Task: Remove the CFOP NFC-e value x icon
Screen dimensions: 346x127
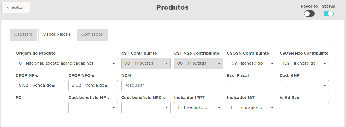Action: pyautogui.click(x=106, y=86)
